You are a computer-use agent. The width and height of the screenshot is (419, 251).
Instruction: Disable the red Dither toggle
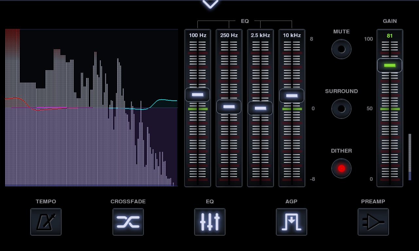coord(341,169)
